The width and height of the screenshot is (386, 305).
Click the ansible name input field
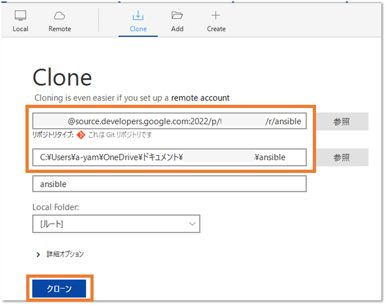point(169,184)
